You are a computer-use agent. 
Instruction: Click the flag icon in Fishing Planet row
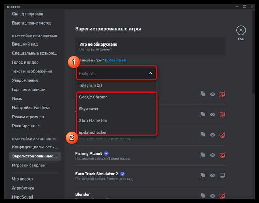[203, 155]
